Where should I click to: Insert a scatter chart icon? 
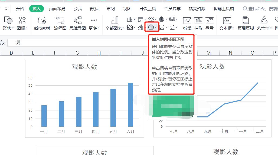162,27
